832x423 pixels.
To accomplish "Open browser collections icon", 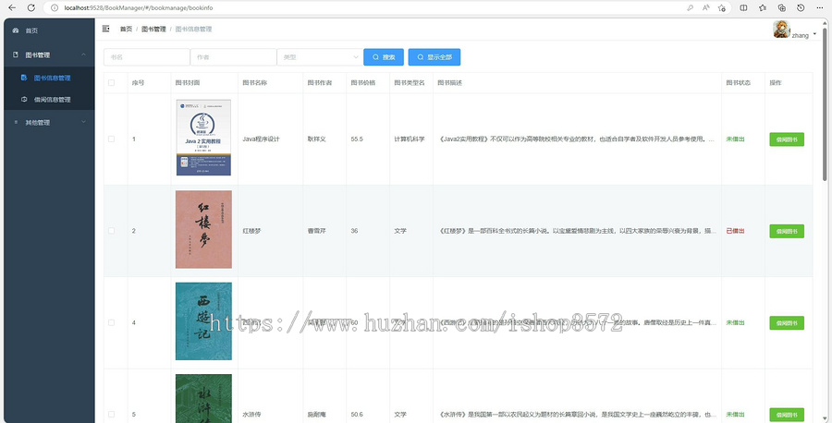I will point(781,8).
